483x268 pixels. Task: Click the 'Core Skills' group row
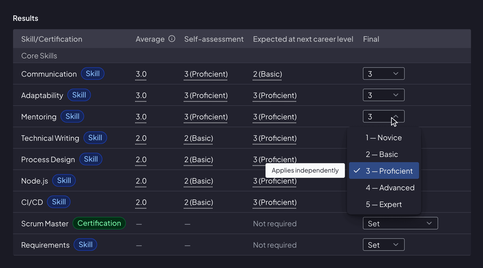click(x=242, y=56)
